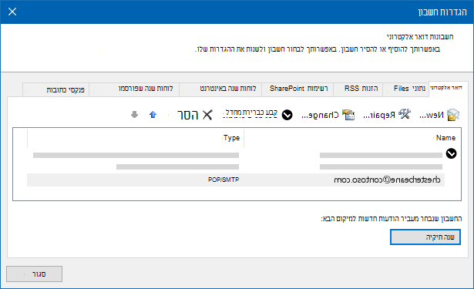474x289 pixels.
Task: Click the הסר remove label
Action: click(x=188, y=115)
